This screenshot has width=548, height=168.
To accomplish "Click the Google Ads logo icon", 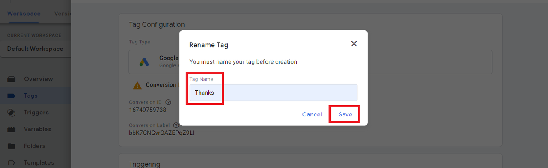I will click(x=144, y=62).
